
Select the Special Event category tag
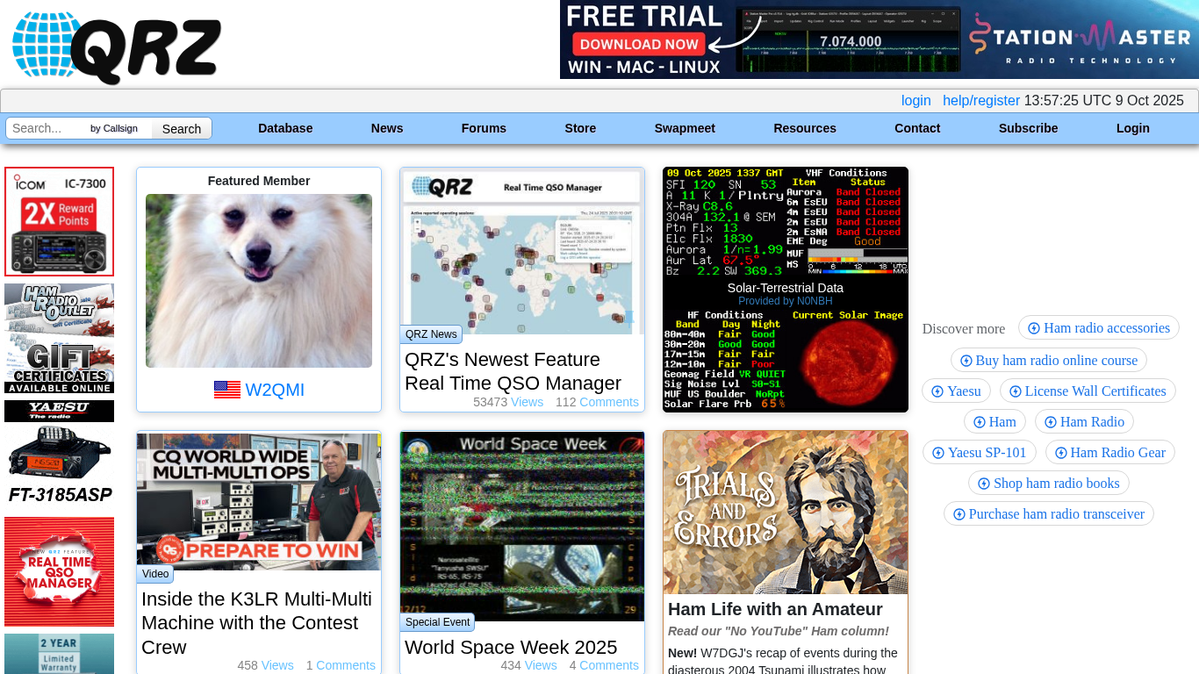(438, 622)
